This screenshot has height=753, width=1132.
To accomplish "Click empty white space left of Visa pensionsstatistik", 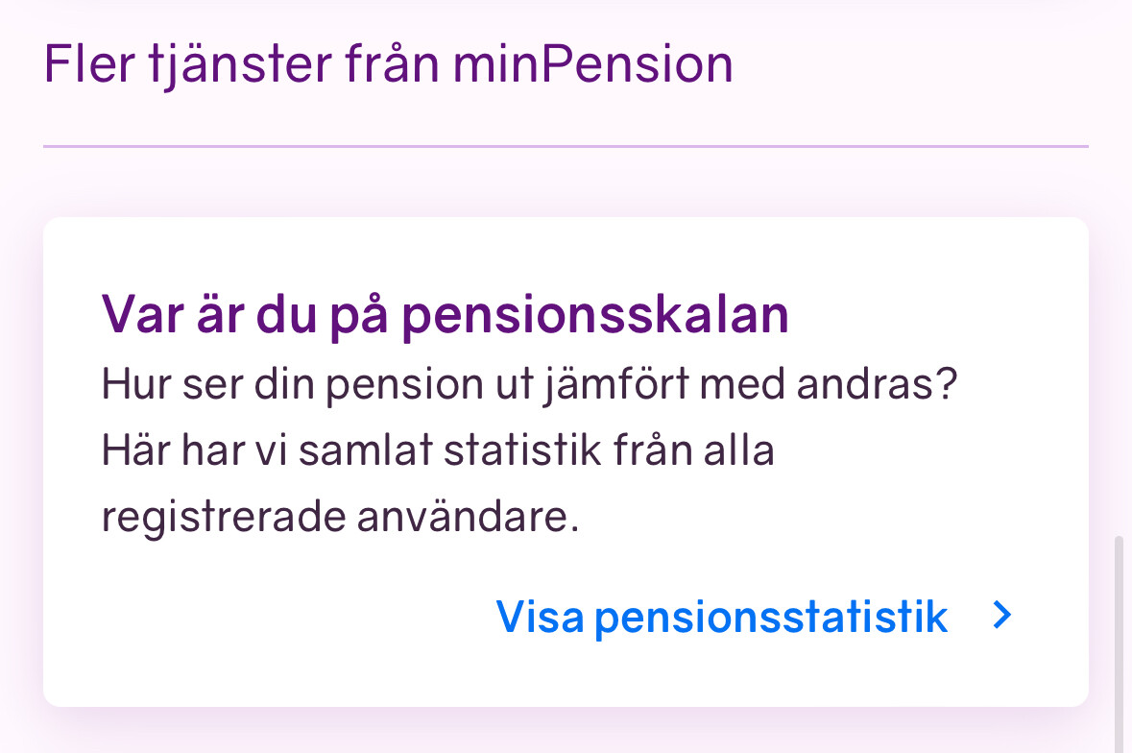I will tap(288, 617).
